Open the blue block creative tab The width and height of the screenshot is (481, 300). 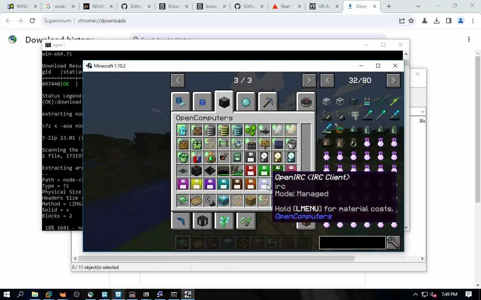tap(203, 102)
